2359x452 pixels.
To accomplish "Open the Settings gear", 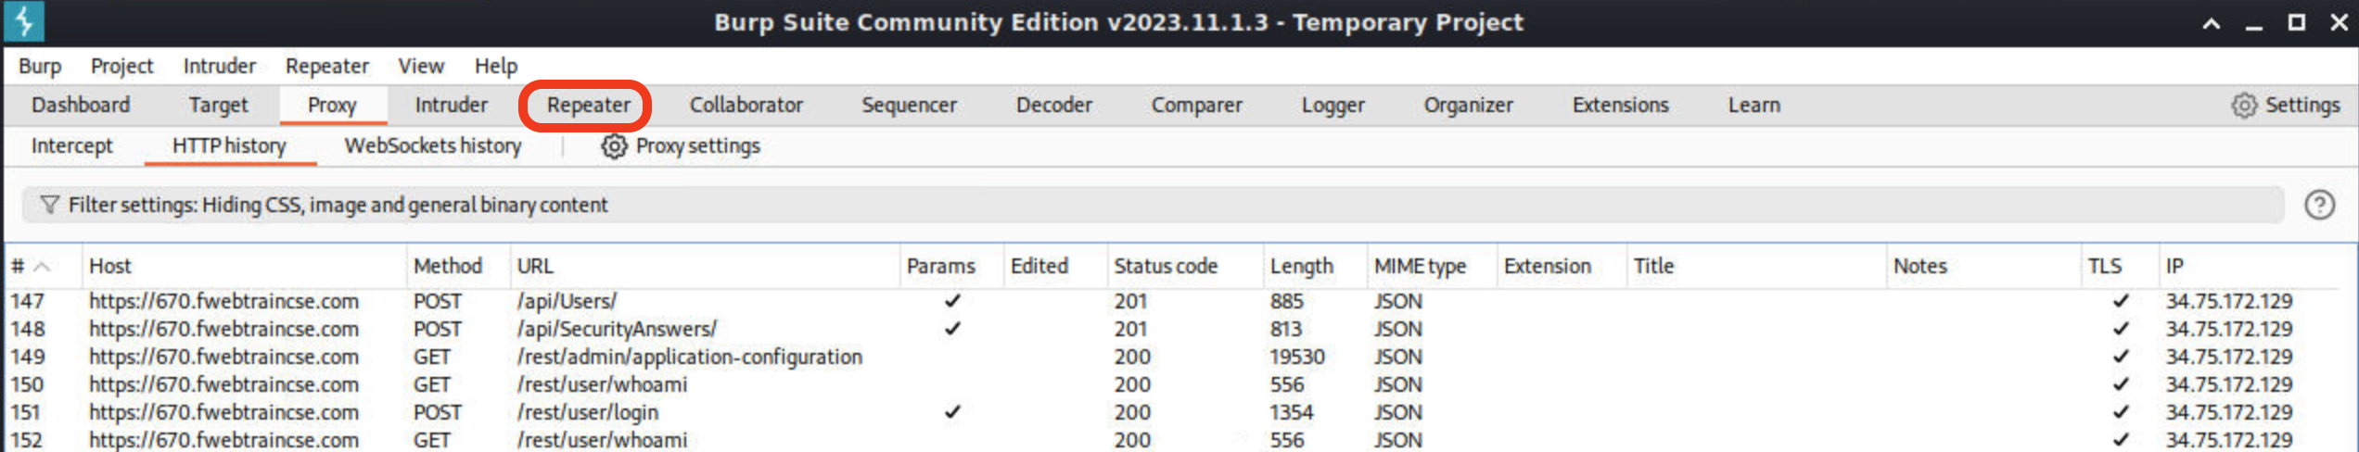I will 2244,106.
